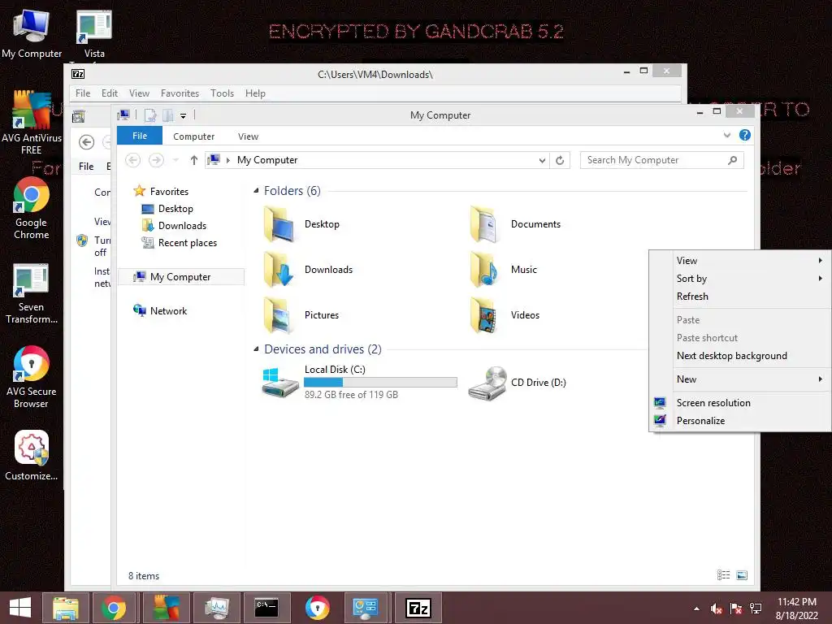The width and height of the screenshot is (832, 624).
Task: Switch to large icons view in status bar
Action: click(742, 575)
